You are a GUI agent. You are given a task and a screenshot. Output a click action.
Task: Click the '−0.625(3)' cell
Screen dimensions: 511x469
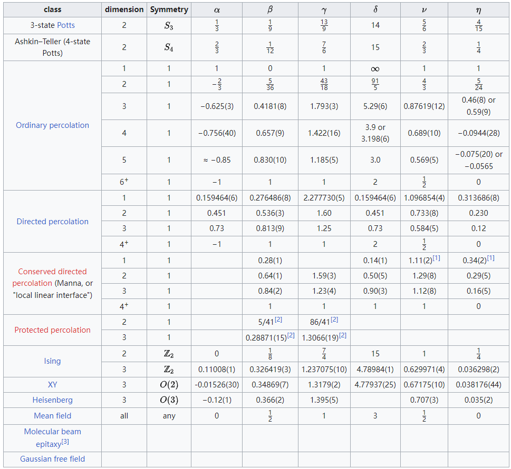217,106
